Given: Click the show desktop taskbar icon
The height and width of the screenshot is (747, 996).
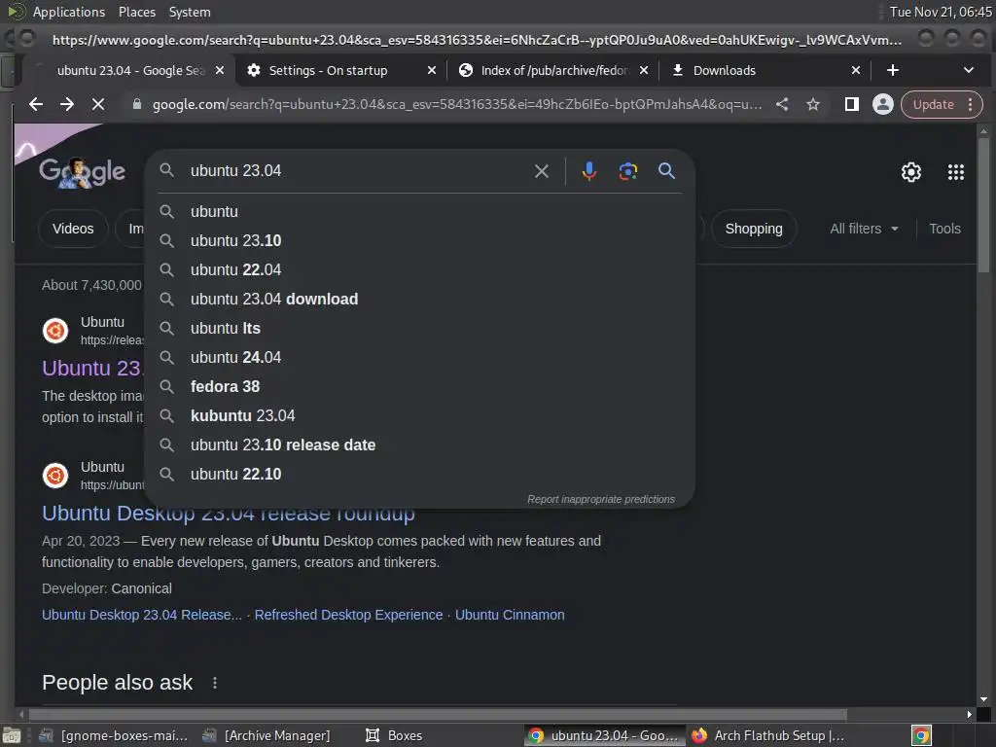Looking at the screenshot, I should (12, 736).
